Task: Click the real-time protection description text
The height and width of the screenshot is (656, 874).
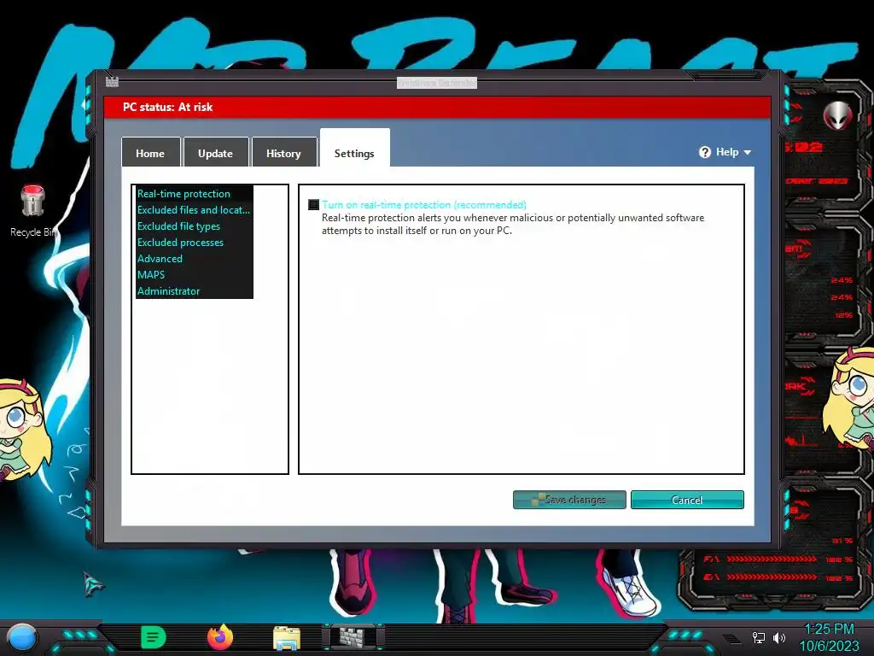Action: tap(513, 224)
